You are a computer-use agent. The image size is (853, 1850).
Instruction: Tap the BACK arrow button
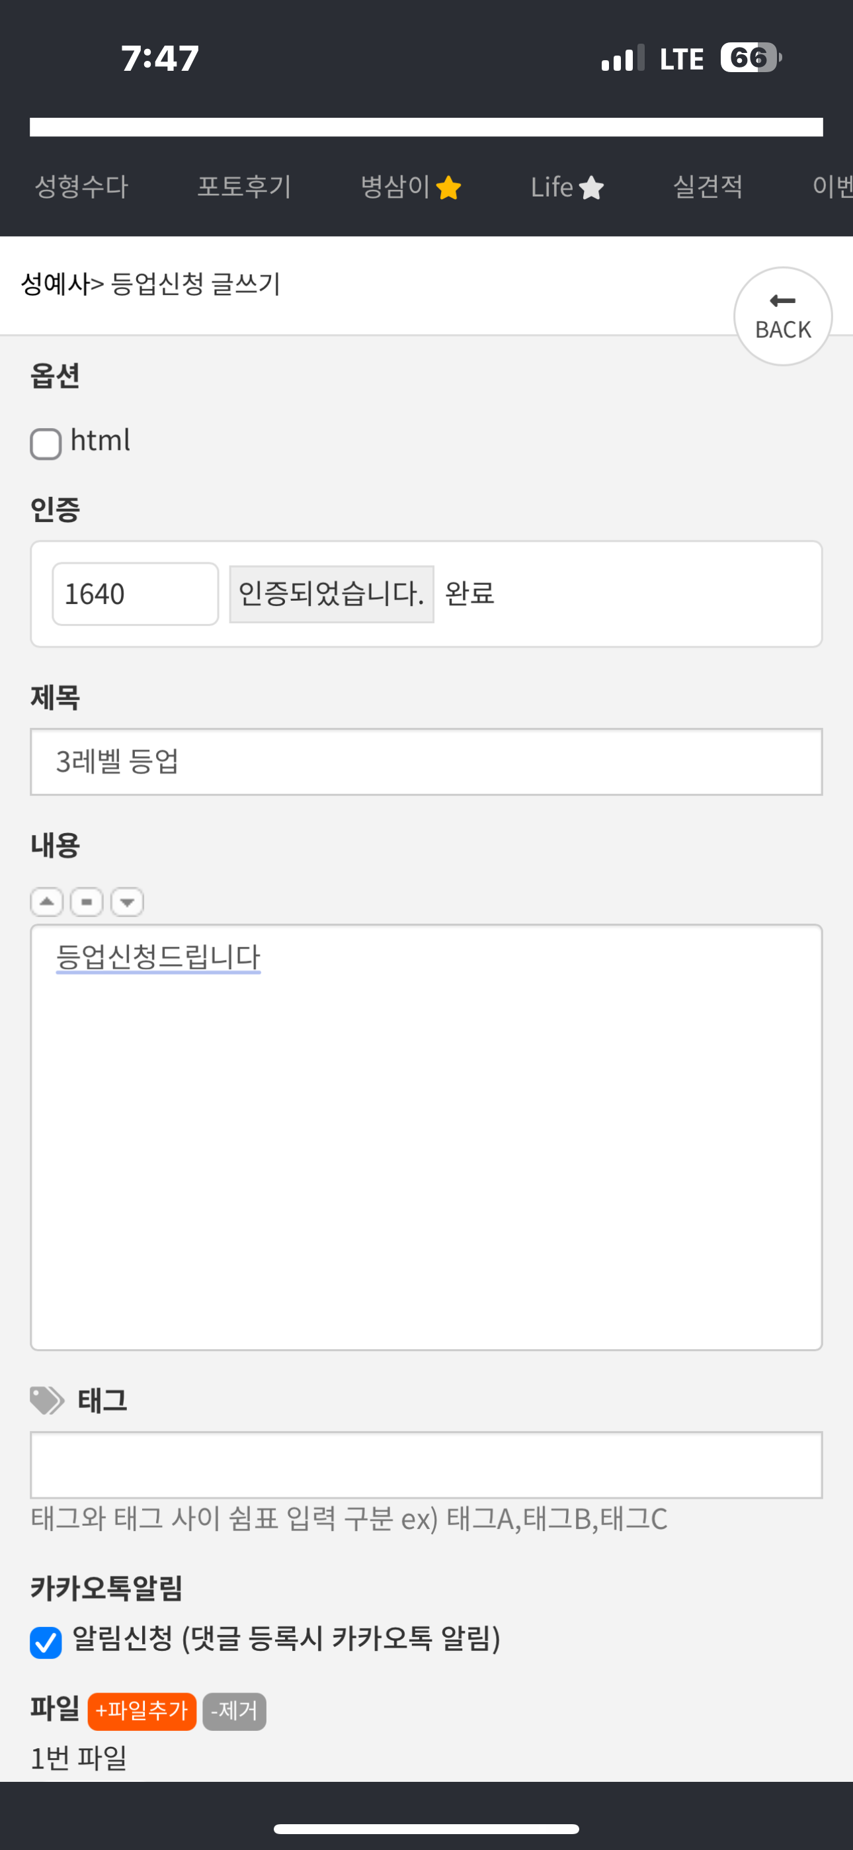(x=783, y=316)
